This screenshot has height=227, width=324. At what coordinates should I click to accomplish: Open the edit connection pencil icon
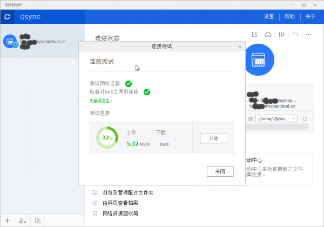pyautogui.click(x=254, y=35)
